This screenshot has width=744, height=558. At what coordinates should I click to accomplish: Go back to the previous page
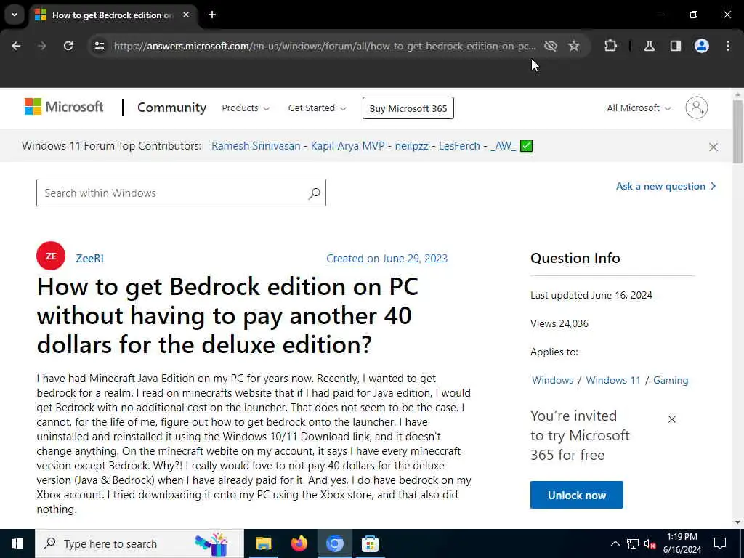tap(16, 46)
